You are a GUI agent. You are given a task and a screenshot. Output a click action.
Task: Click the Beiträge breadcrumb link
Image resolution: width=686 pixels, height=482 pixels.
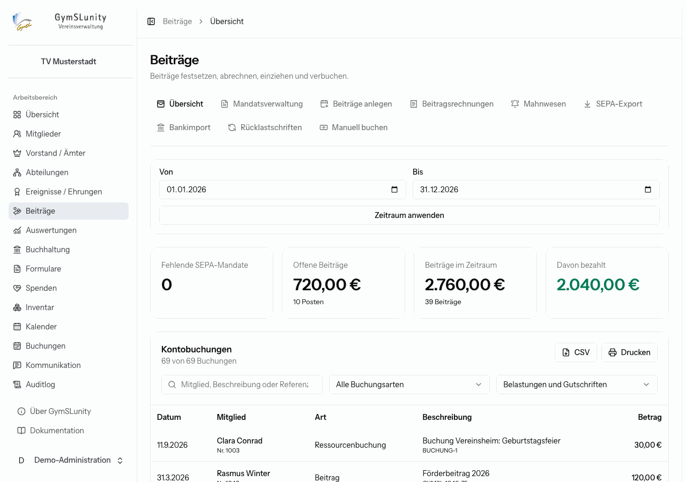[x=177, y=21]
